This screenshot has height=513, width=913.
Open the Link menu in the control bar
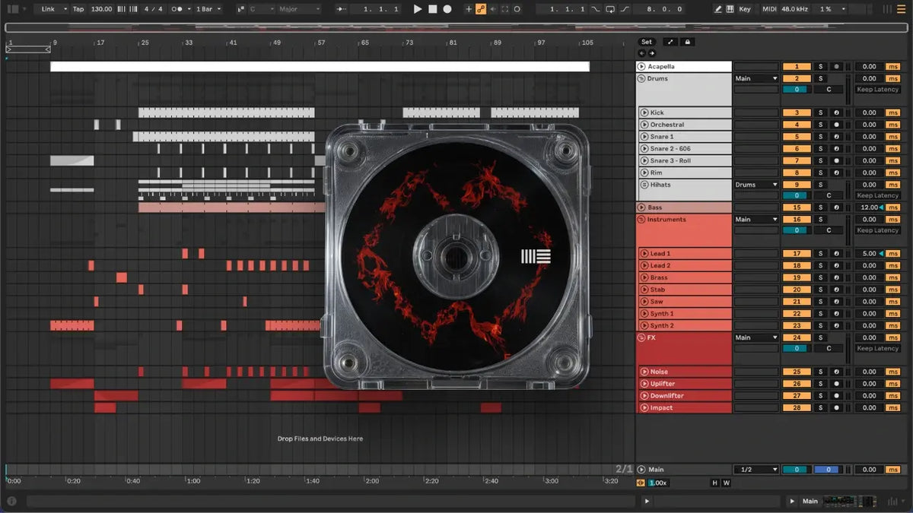53,9
